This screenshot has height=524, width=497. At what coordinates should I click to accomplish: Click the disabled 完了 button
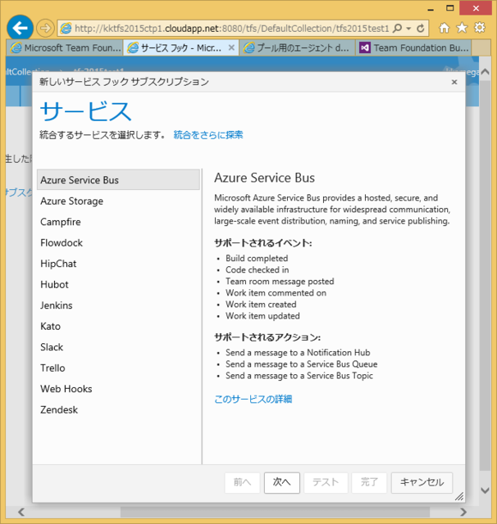click(x=369, y=482)
